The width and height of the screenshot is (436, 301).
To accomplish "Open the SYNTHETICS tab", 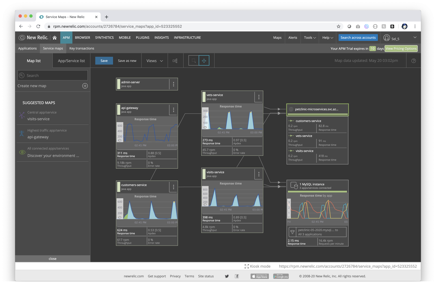I will point(104,38).
